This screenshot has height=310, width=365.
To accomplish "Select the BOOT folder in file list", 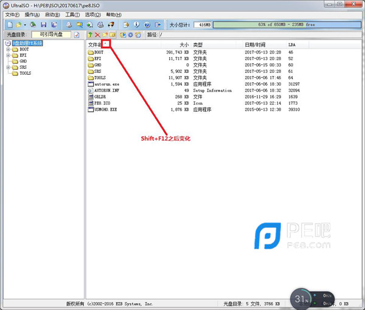I will [x=99, y=52].
